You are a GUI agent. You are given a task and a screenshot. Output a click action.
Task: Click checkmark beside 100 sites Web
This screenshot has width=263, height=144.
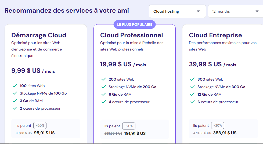15,86
